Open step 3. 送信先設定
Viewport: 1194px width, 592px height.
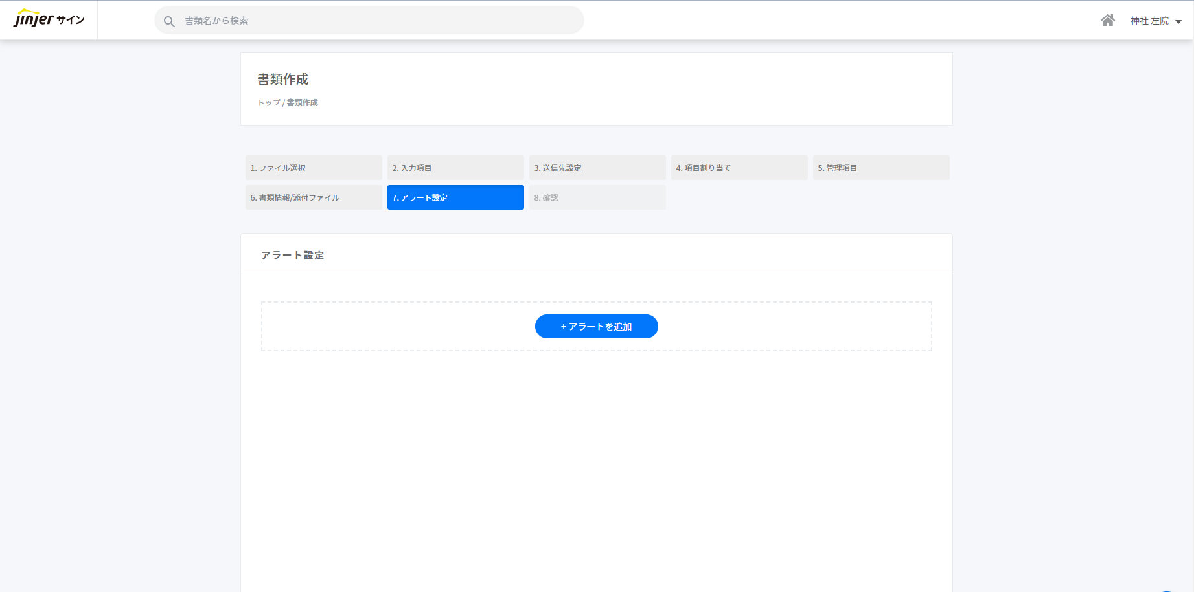click(597, 168)
